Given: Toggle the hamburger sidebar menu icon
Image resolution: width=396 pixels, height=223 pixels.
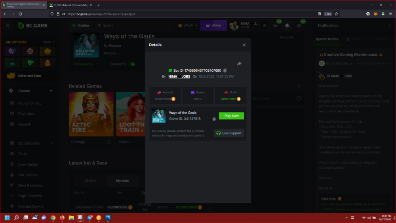Looking at the screenshot, I should coord(8,25).
